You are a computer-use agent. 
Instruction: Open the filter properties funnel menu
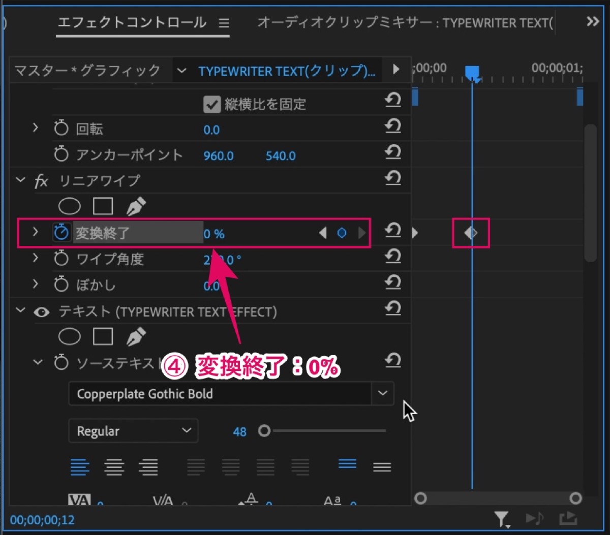502,519
